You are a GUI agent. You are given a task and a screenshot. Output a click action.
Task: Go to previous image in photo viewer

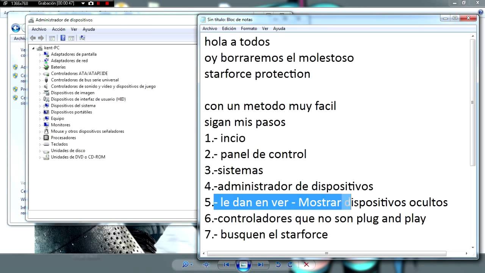[x=226, y=265]
